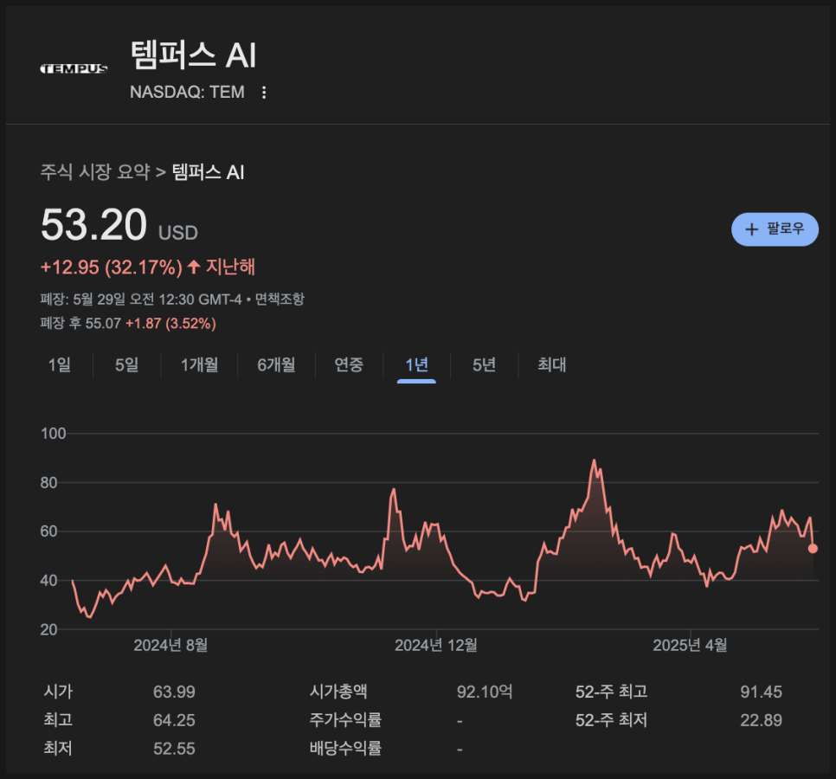This screenshot has height=779, width=836.
Task: Open the 주식 시장 요약 breadcrumb link
Action: click(95, 172)
